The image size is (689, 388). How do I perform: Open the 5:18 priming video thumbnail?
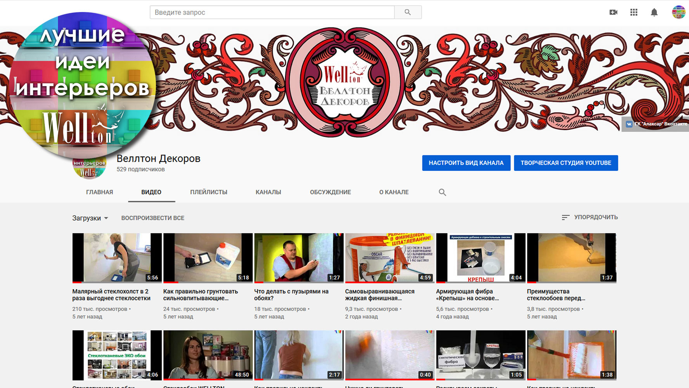208,258
